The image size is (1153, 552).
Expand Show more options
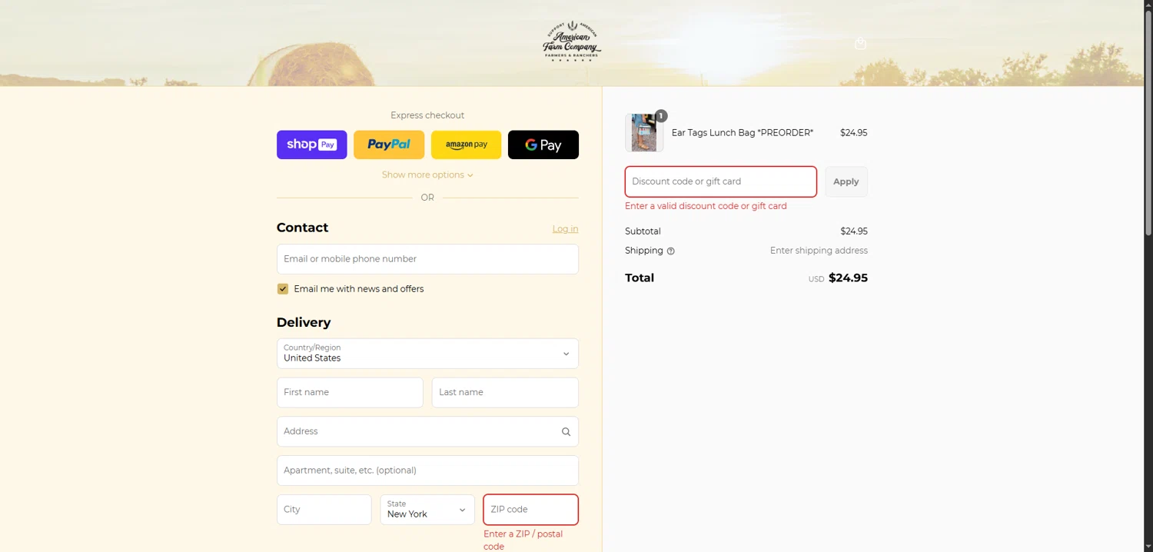[427, 175]
